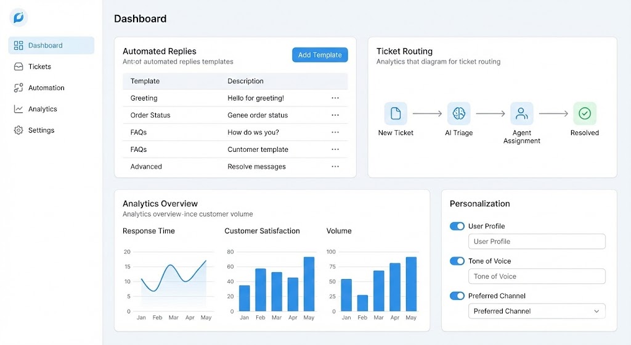
Task: Select the Greeting template name
Action: pos(144,98)
